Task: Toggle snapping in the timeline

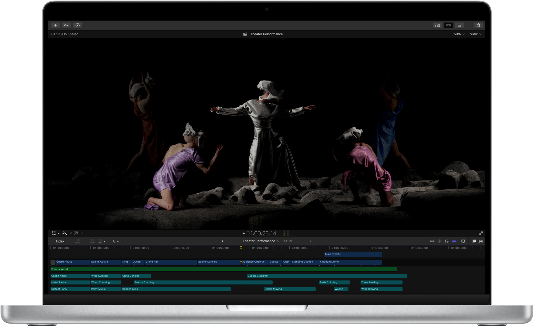Action: pos(454,241)
